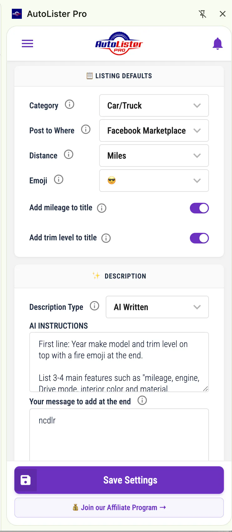Open the Distance dropdown showing Miles
The image size is (232, 532).
point(154,156)
